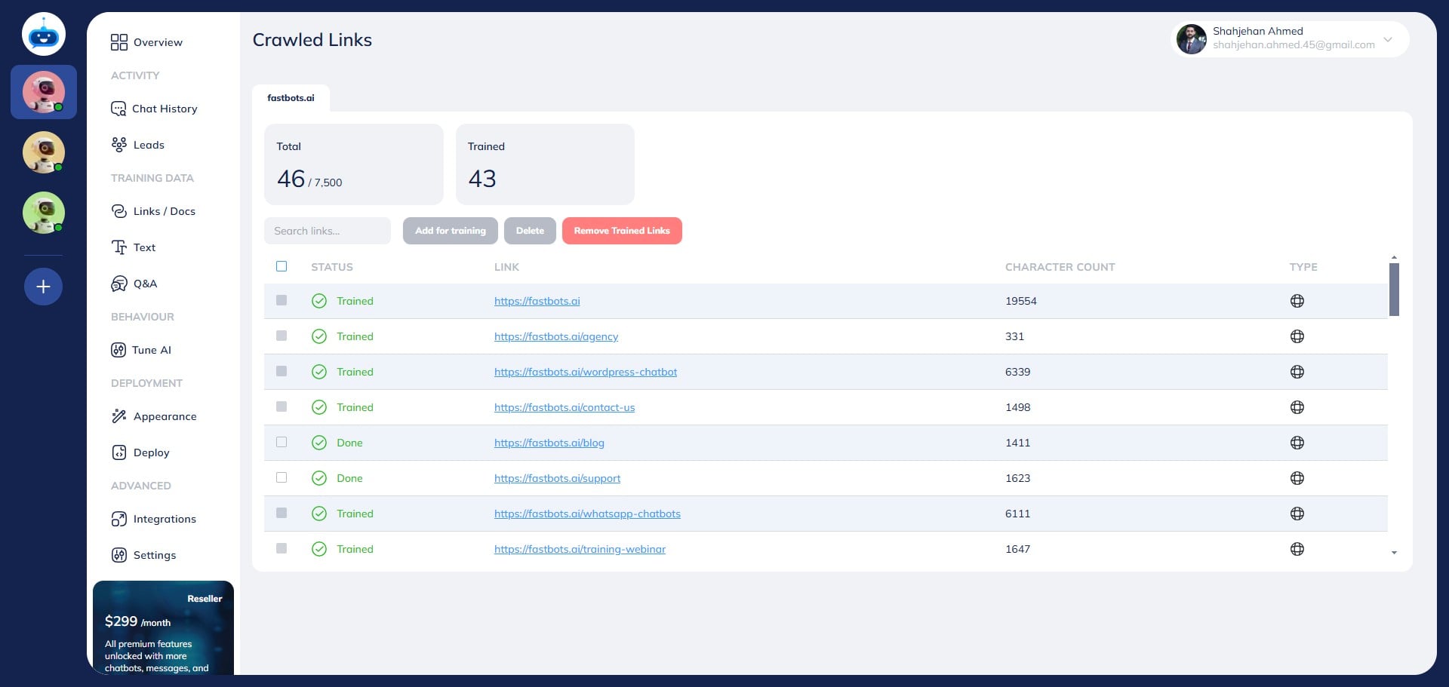Image resolution: width=1449 pixels, height=687 pixels.
Task: Check the checkbox for the blog link row
Action: point(281,443)
